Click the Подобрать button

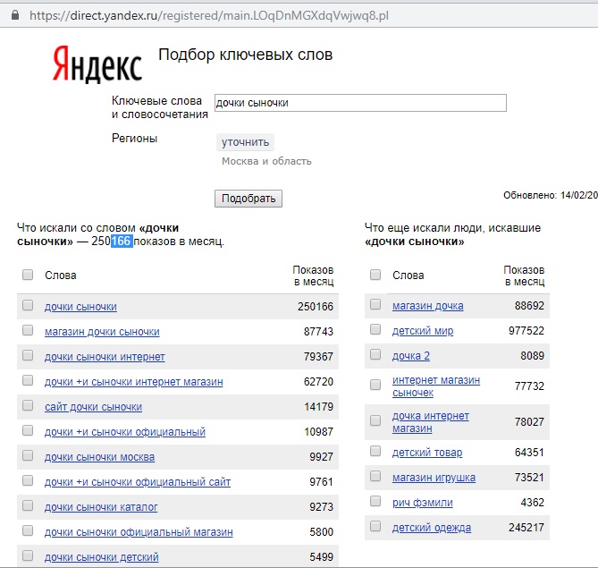[x=248, y=199]
